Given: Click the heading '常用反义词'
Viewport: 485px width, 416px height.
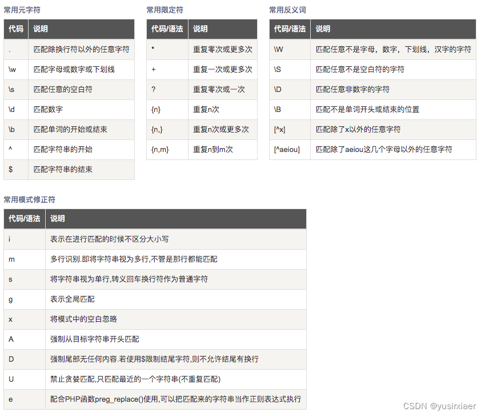Looking at the screenshot, I should 288,10.
